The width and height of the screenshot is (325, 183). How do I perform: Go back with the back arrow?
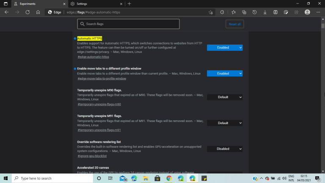pyautogui.click(x=7, y=12)
